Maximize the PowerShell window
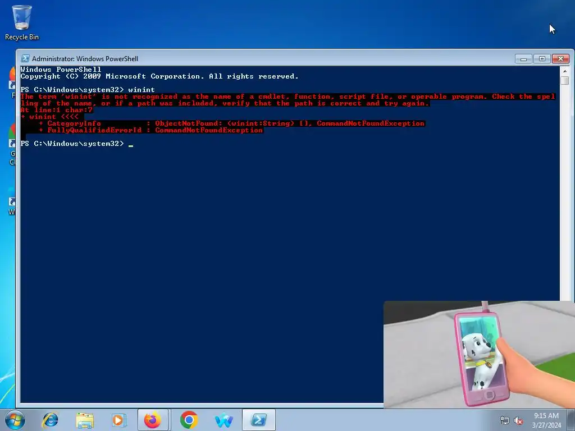575x431 pixels. pyautogui.click(x=542, y=58)
